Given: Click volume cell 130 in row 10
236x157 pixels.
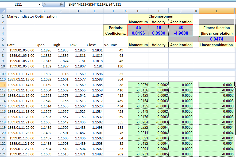Looking at the screenshot, I should (114, 66).
